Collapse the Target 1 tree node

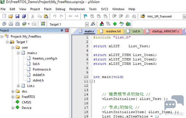[x=7, y=42]
